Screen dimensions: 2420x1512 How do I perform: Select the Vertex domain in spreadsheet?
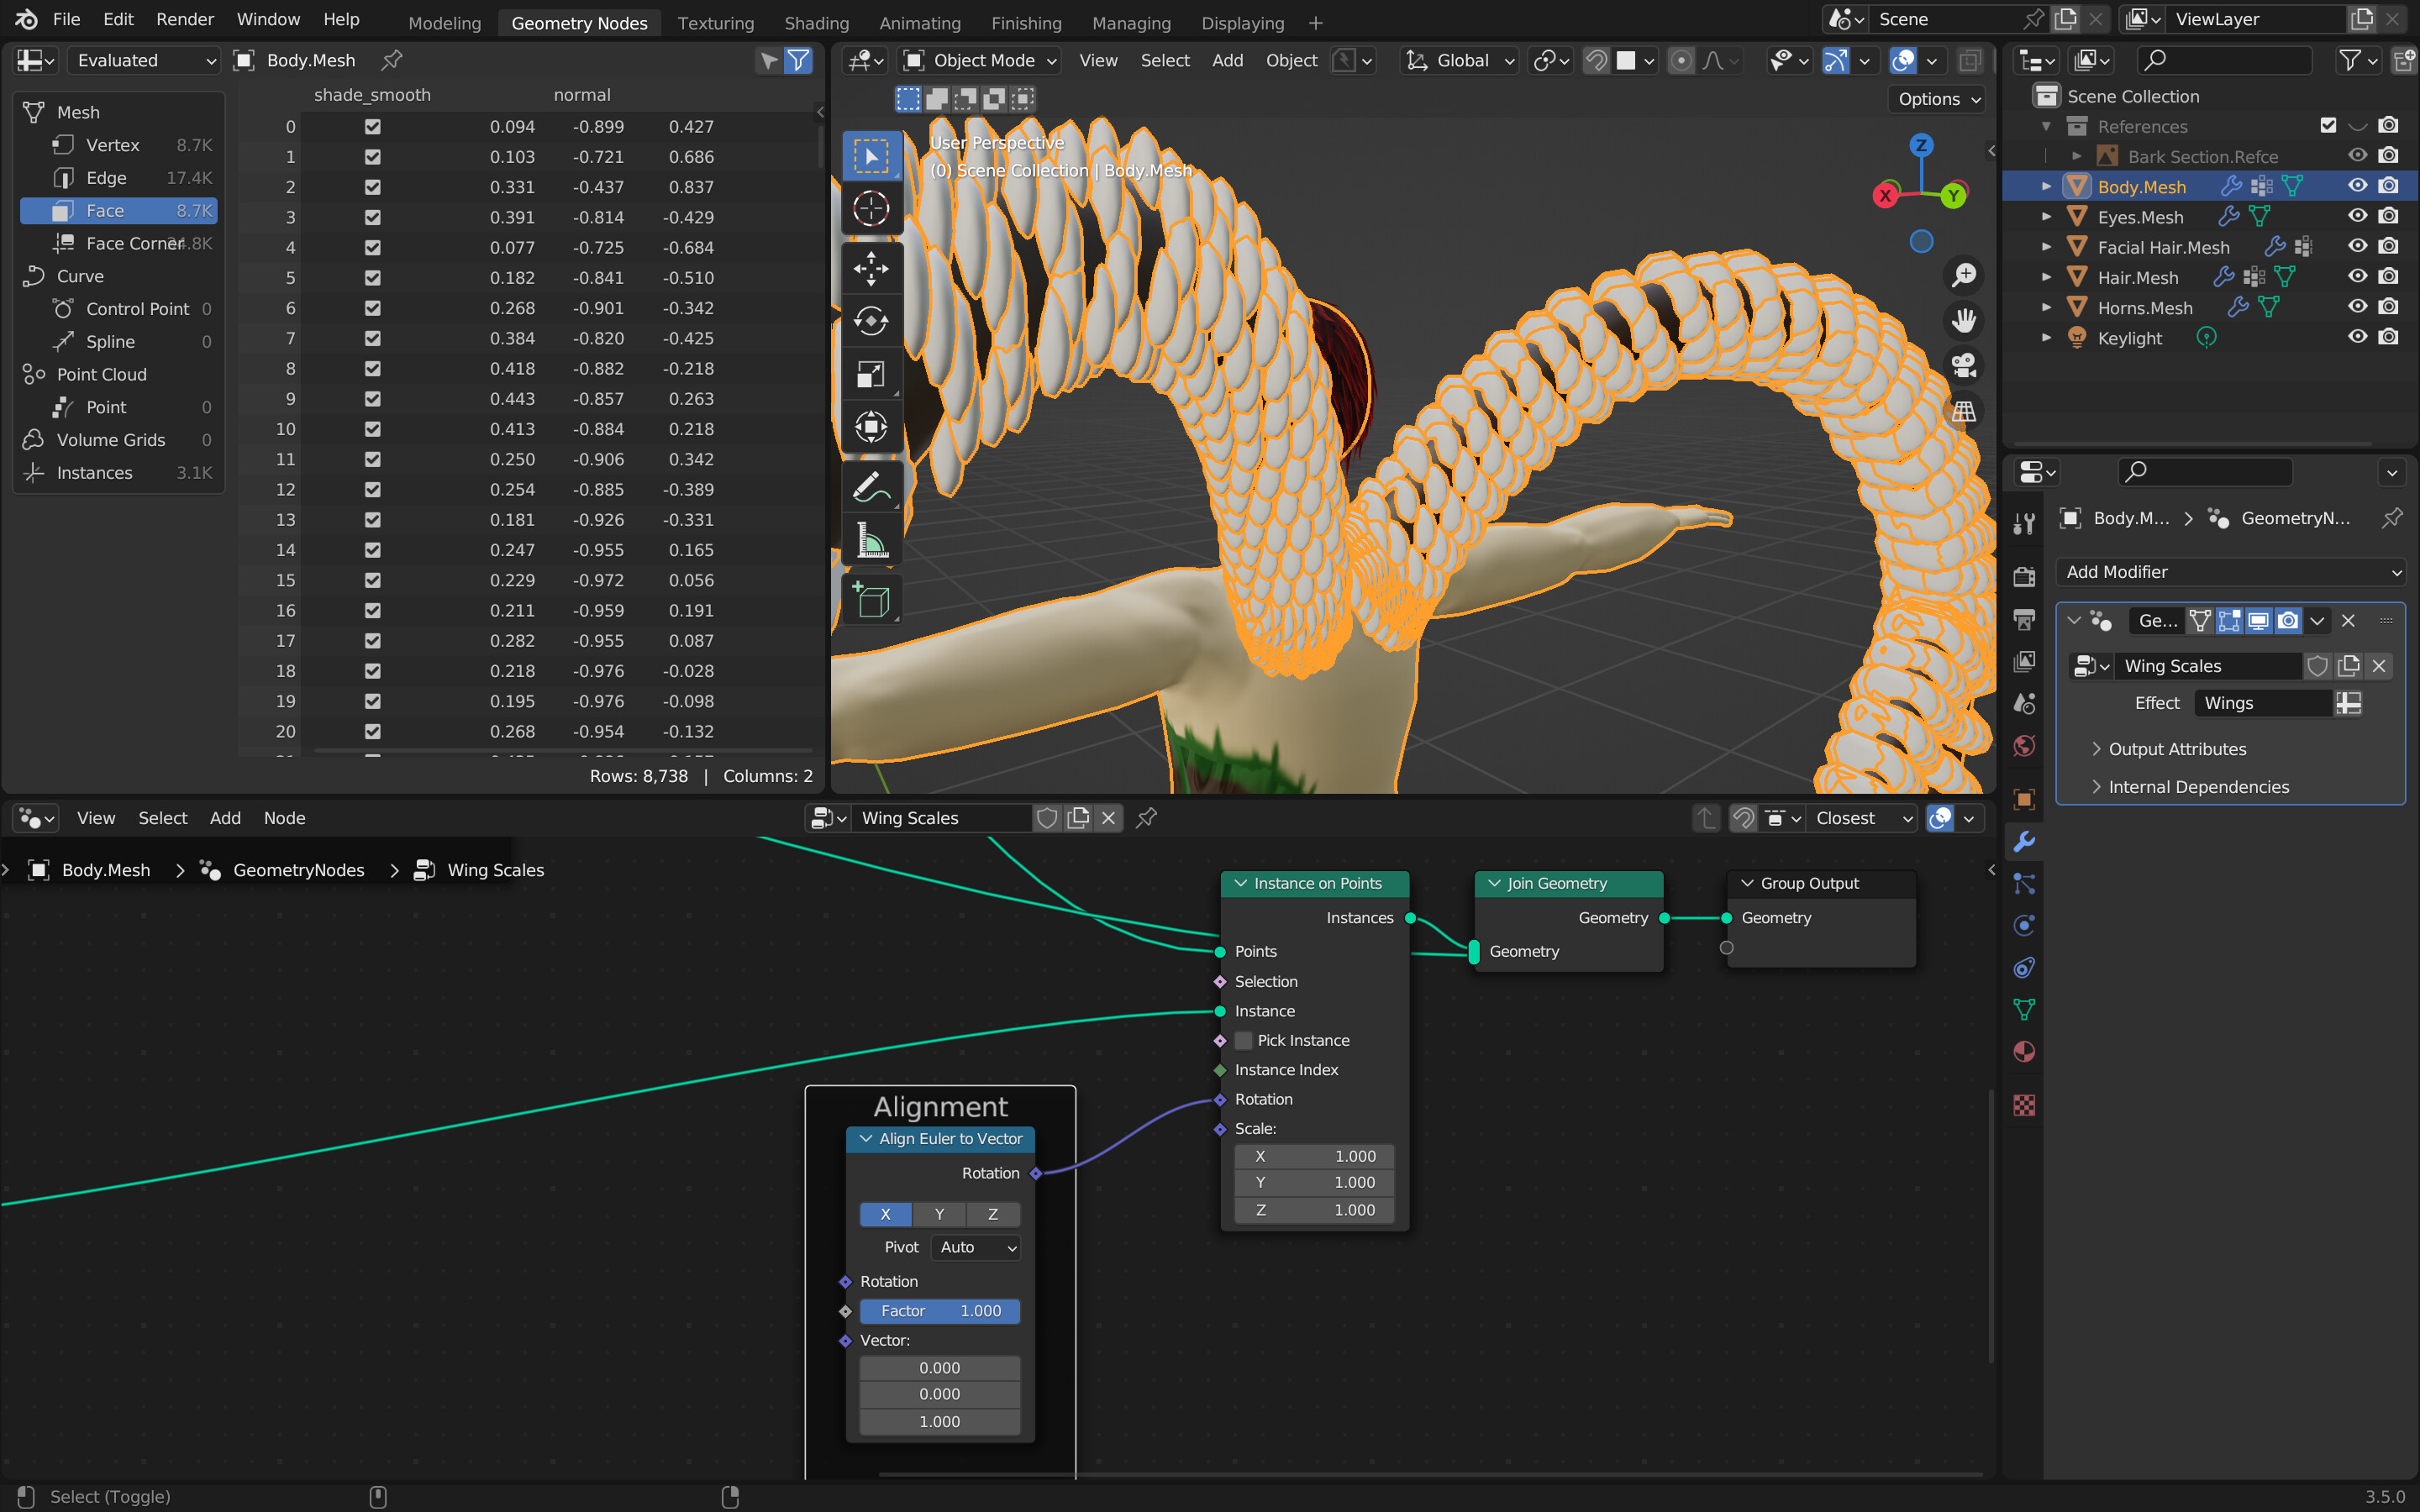(118, 145)
